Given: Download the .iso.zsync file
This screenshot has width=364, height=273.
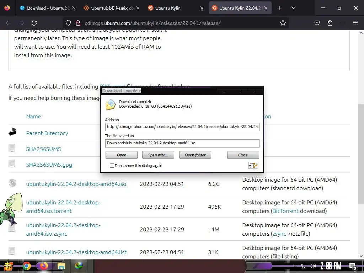Looking at the screenshot, I should [x=63, y=229].
